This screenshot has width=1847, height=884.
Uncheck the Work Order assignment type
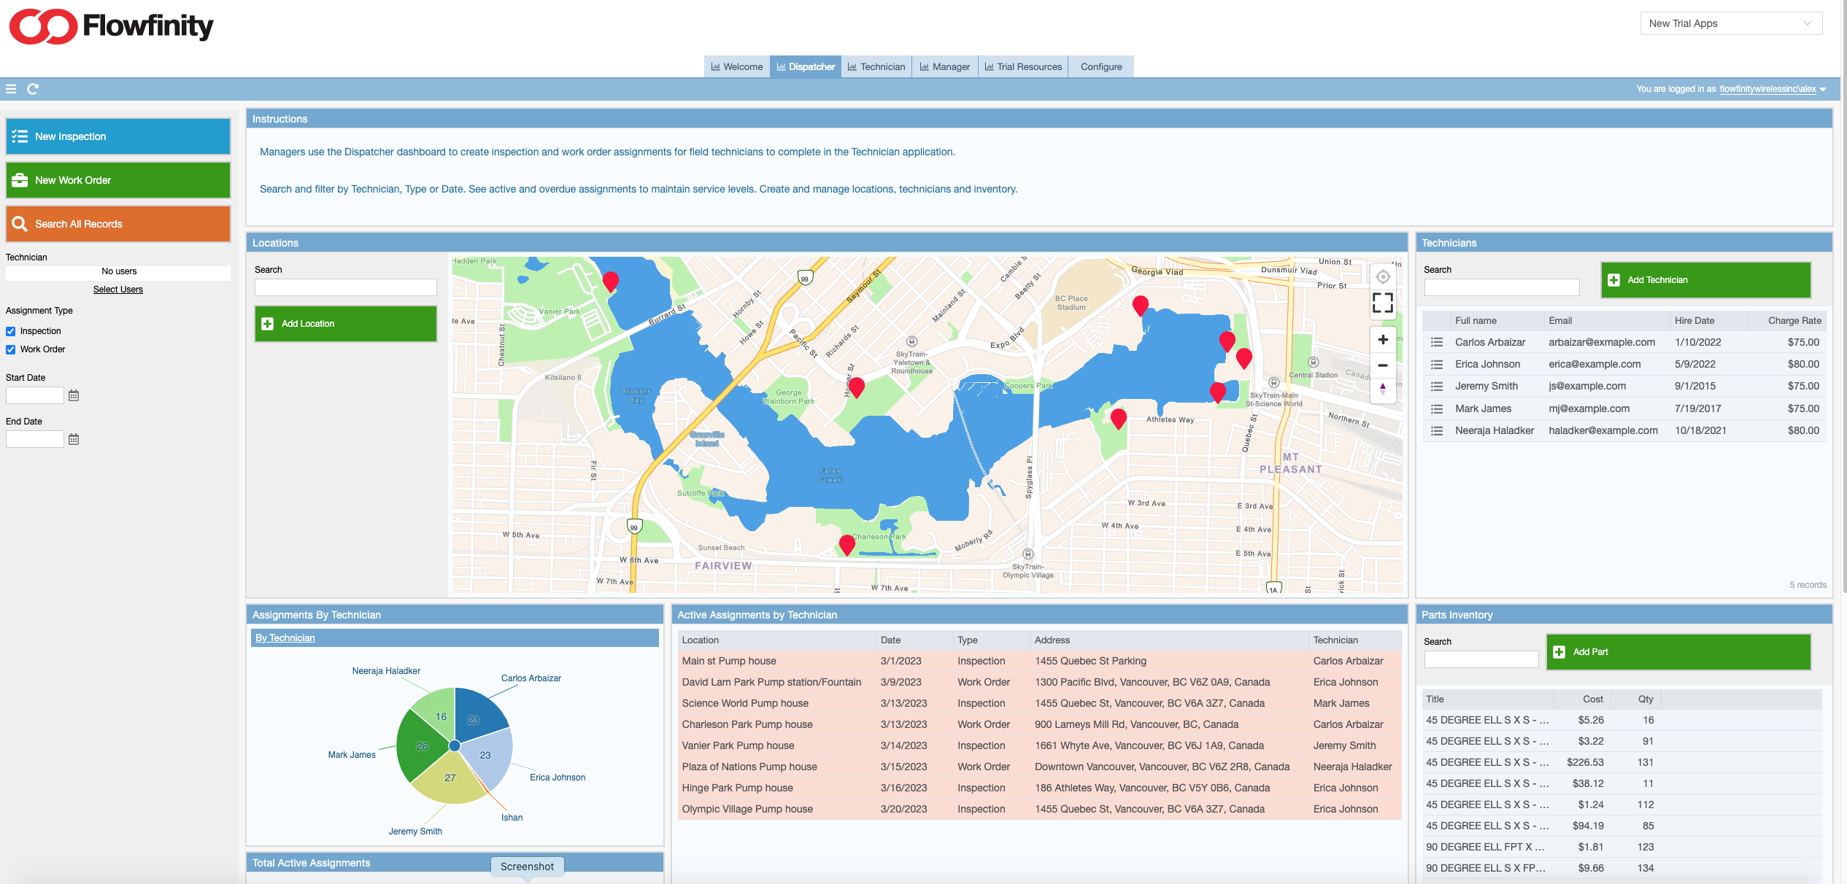[x=11, y=349]
